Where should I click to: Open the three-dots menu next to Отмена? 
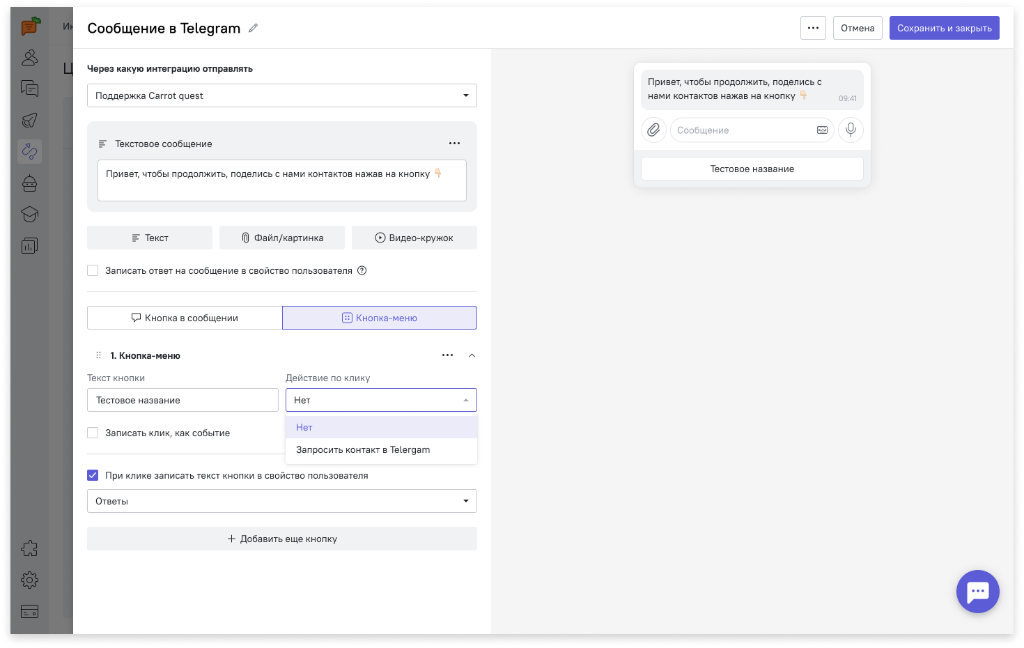[x=813, y=28]
